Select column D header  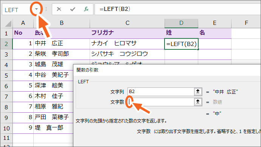182,23
